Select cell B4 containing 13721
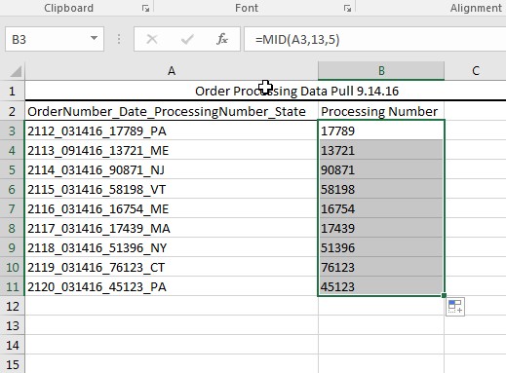This screenshot has width=506, height=373. pos(381,150)
